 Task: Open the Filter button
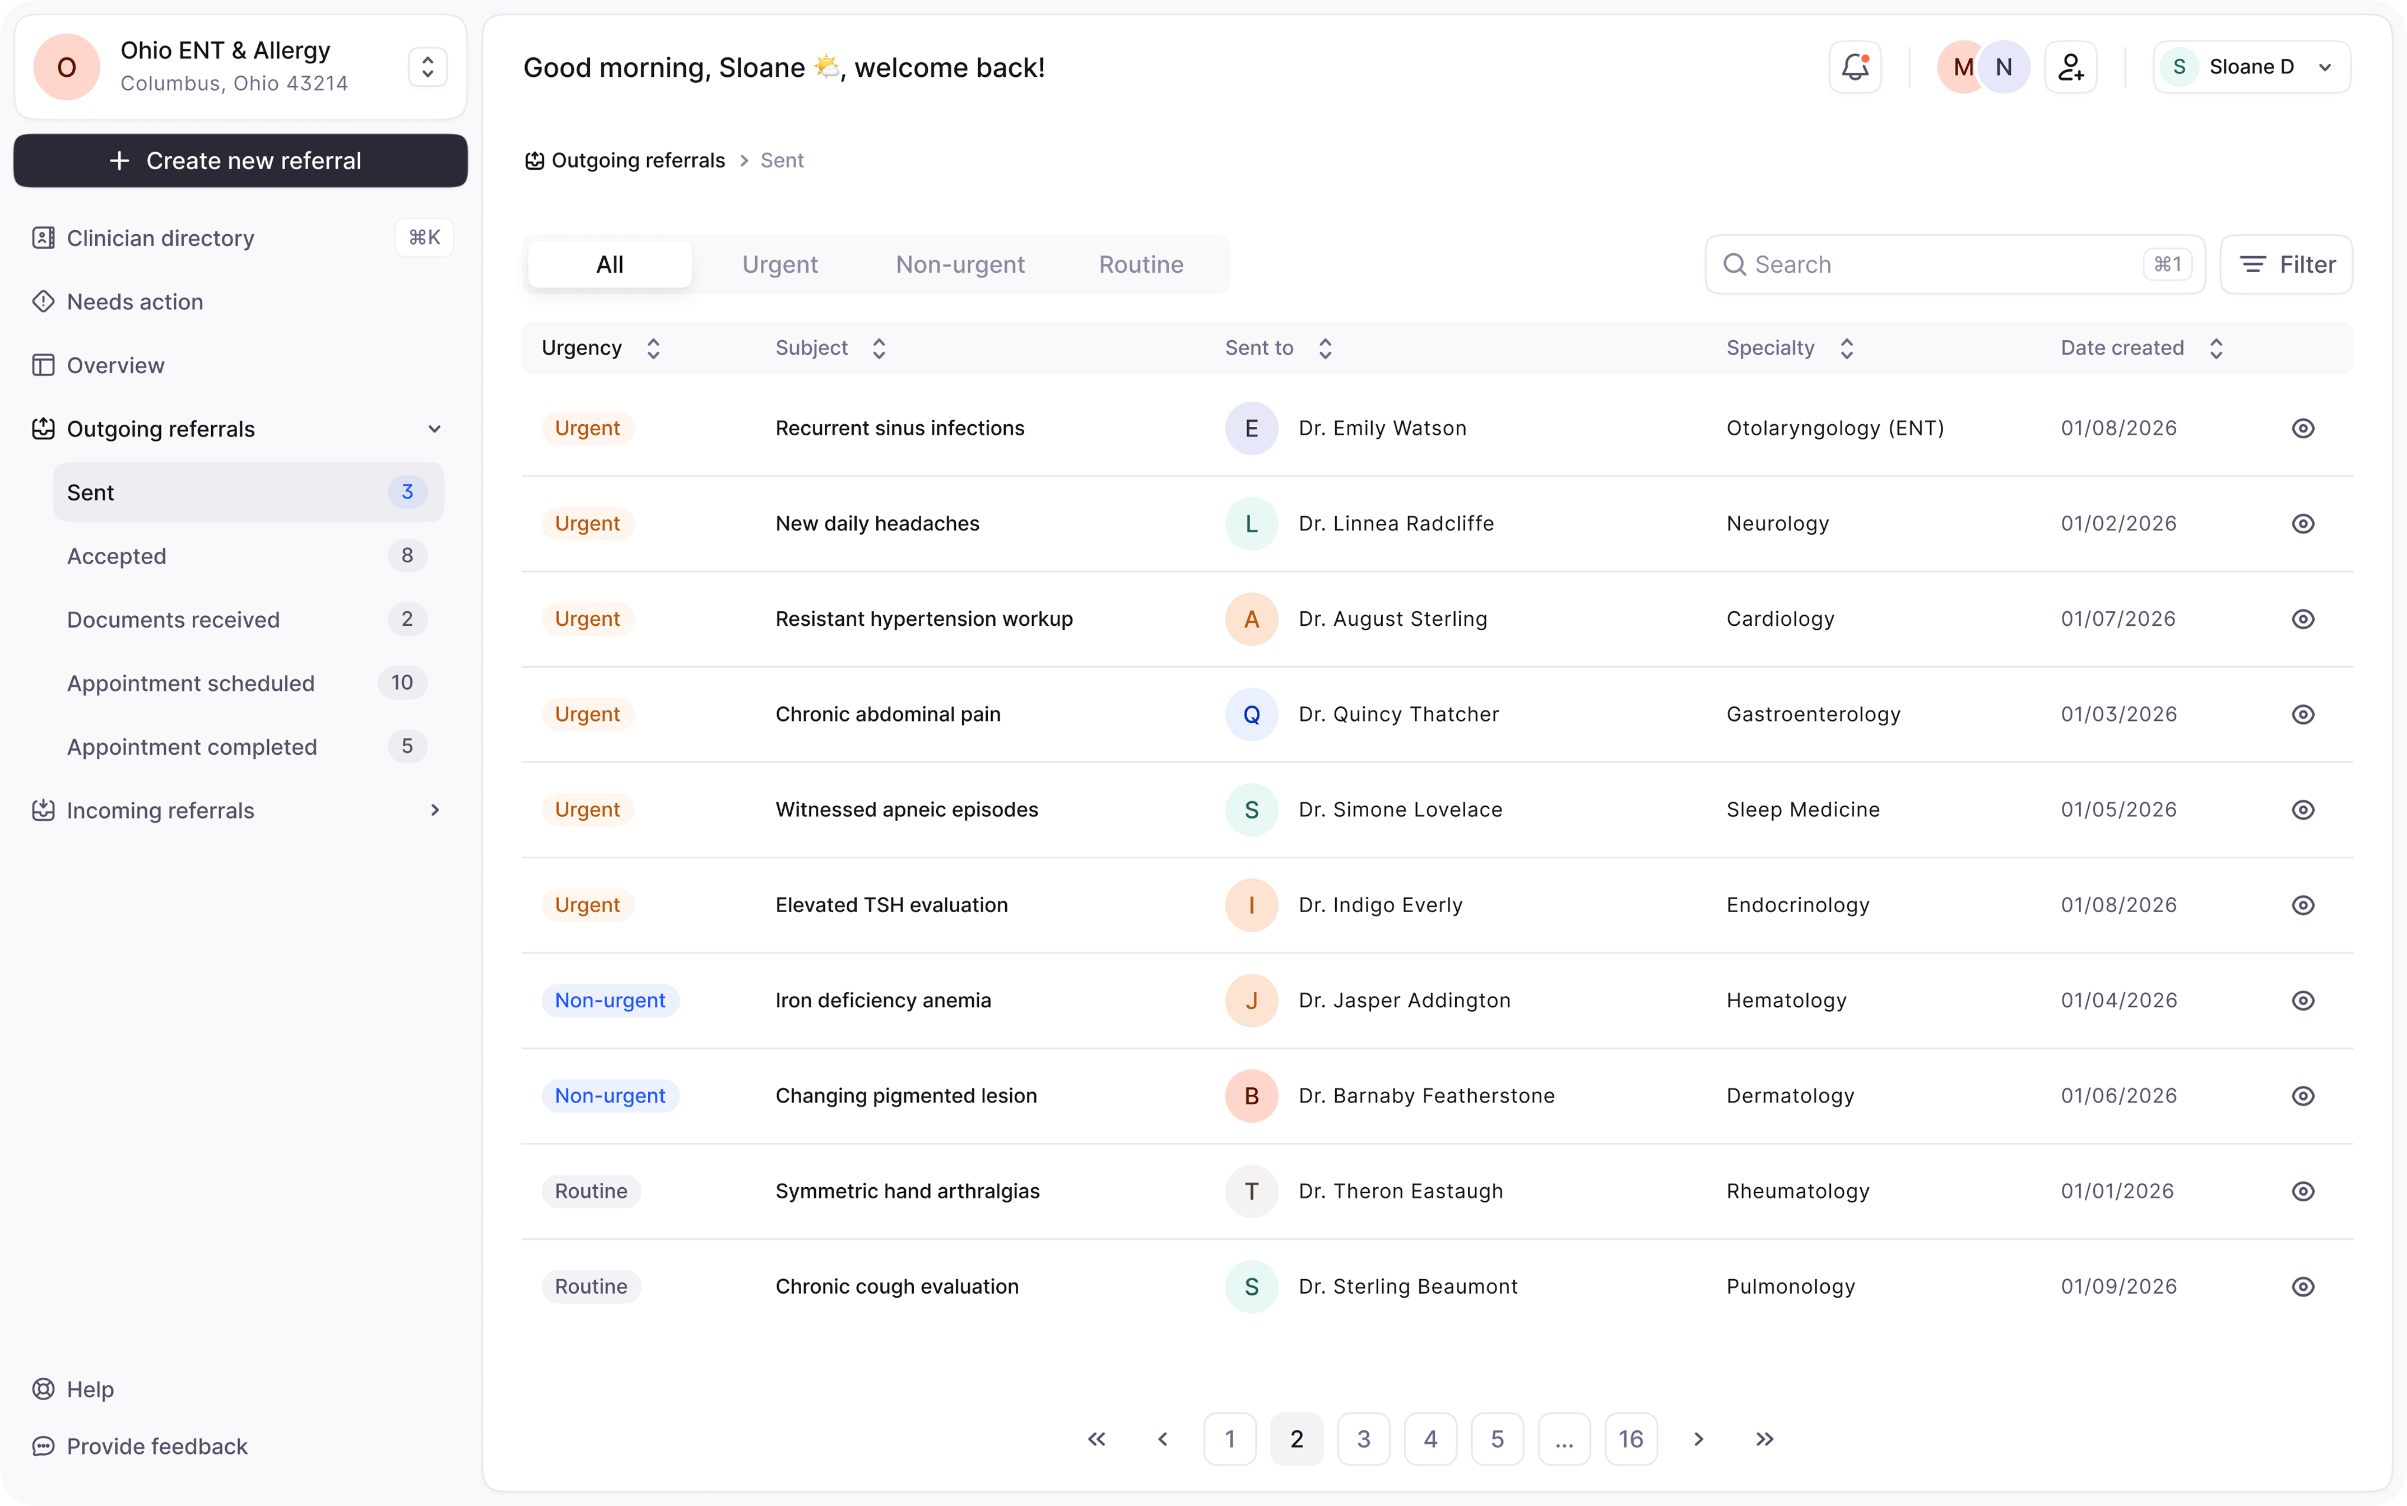click(x=2287, y=264)
